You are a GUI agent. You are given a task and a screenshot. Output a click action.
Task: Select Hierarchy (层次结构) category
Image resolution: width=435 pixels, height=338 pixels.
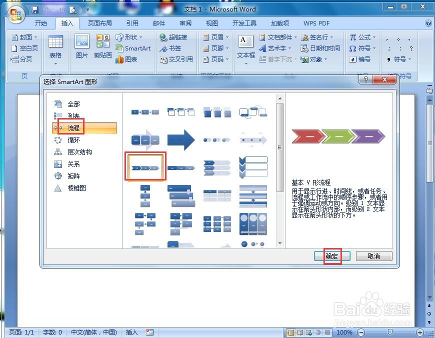point(84,152)
